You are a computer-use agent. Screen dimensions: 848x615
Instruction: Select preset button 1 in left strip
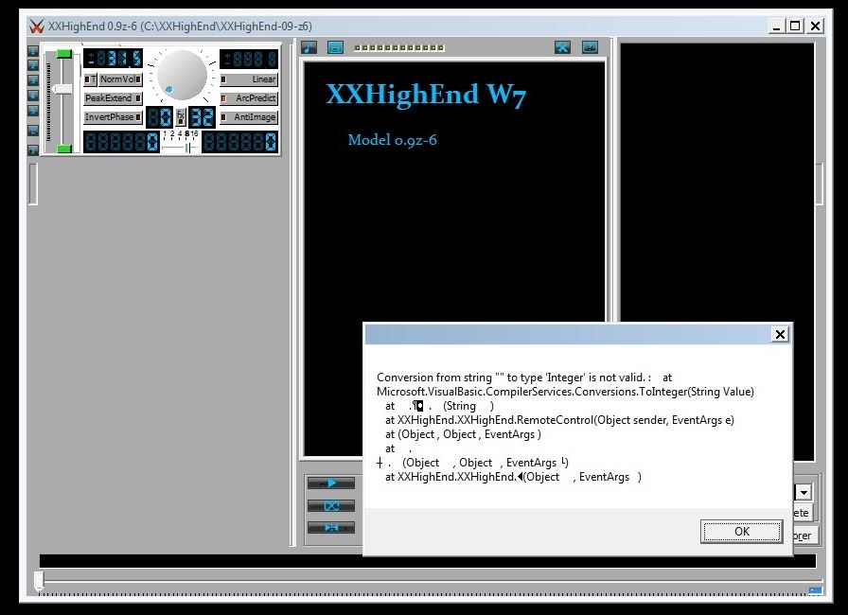click(33, 51)
